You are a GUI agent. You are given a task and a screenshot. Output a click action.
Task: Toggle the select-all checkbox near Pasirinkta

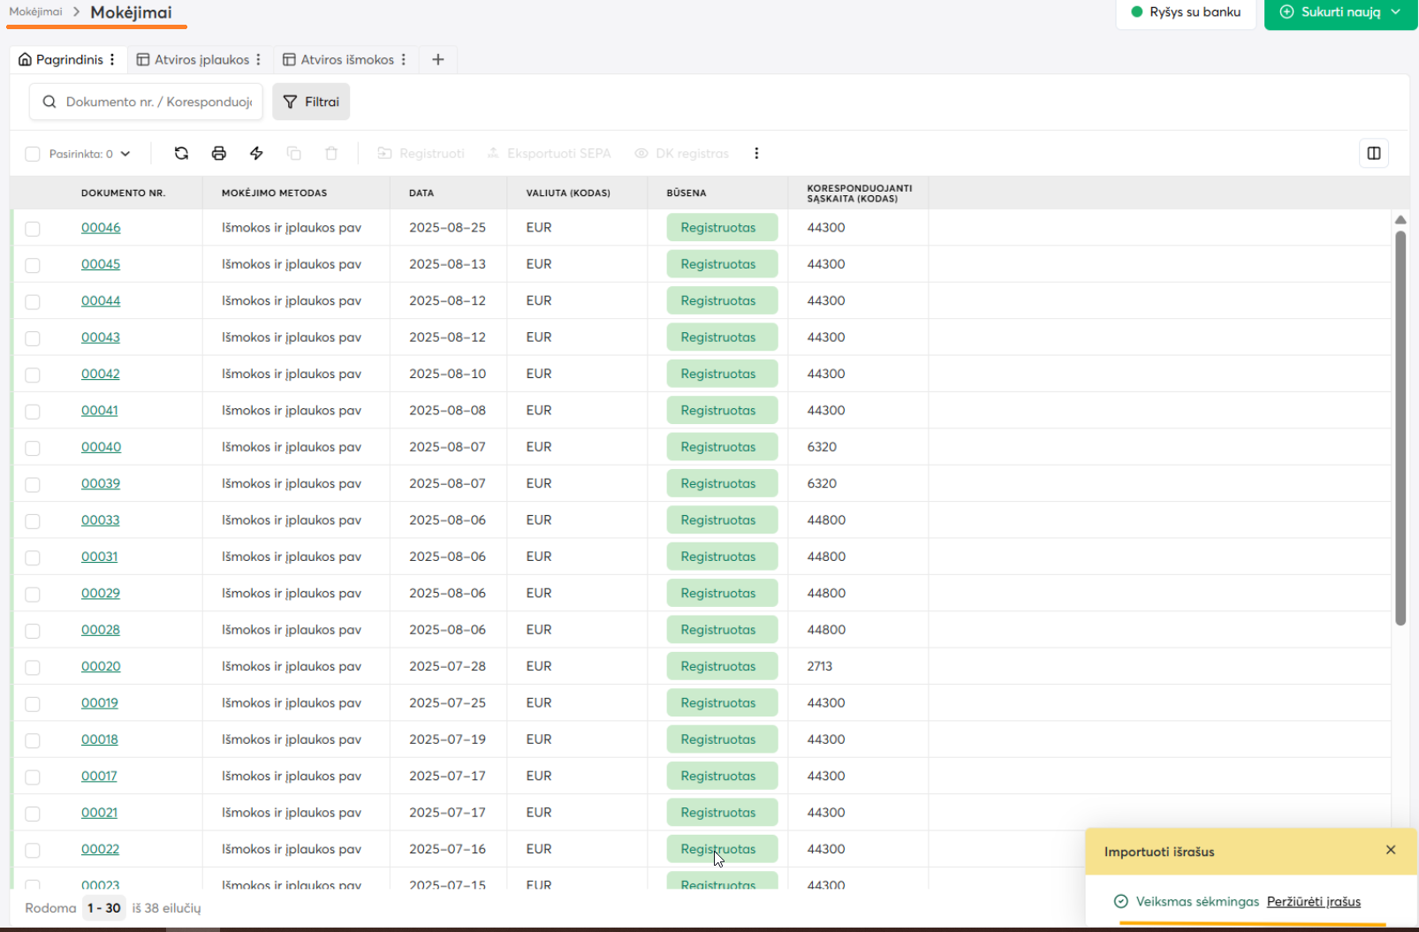click(33, 155)
